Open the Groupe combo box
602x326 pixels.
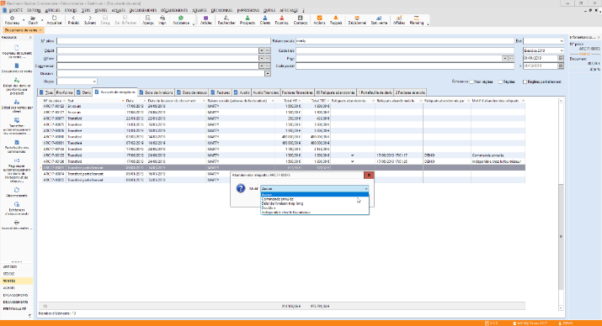tap(77, 81)
